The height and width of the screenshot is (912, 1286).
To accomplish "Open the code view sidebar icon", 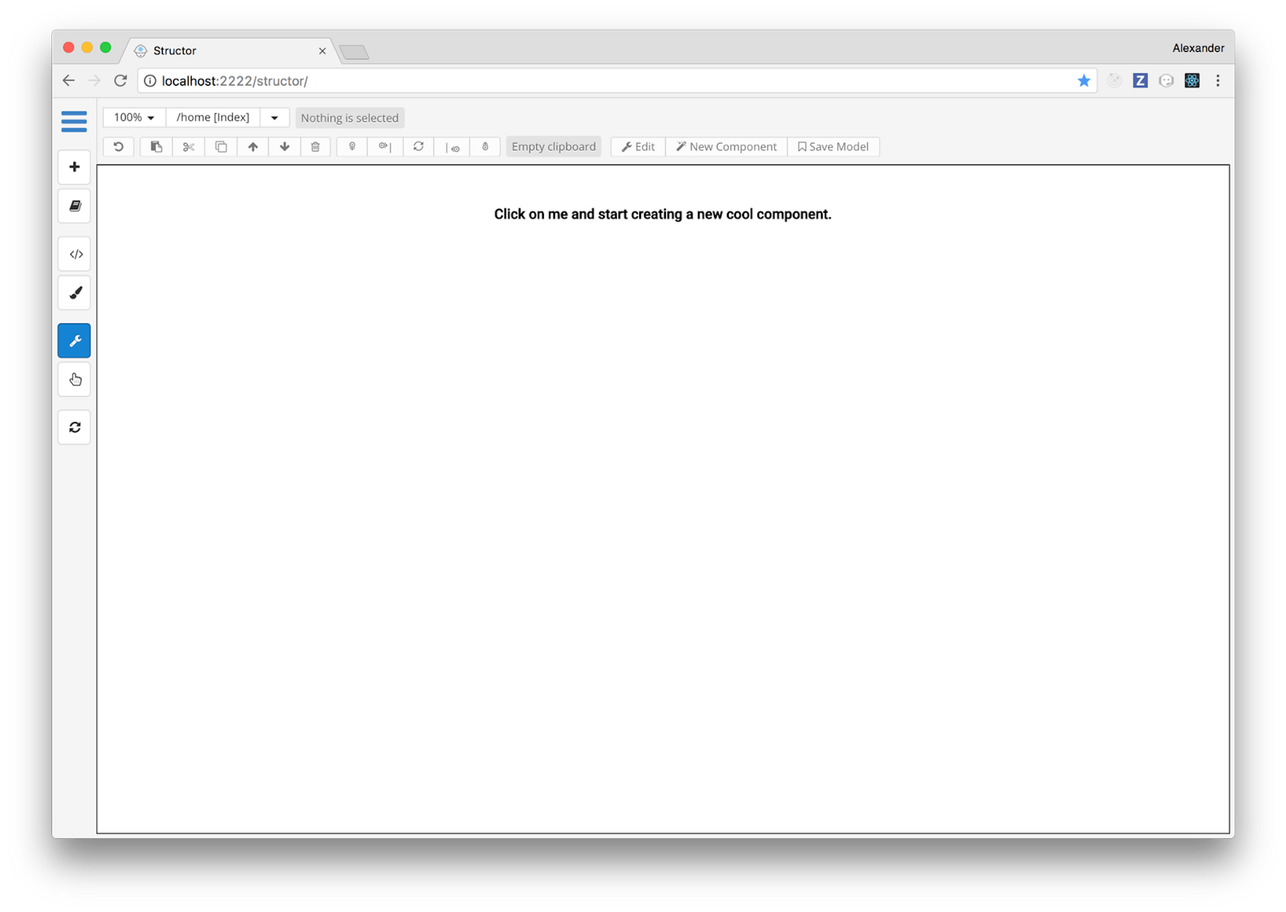I will [x=74, y=254].
